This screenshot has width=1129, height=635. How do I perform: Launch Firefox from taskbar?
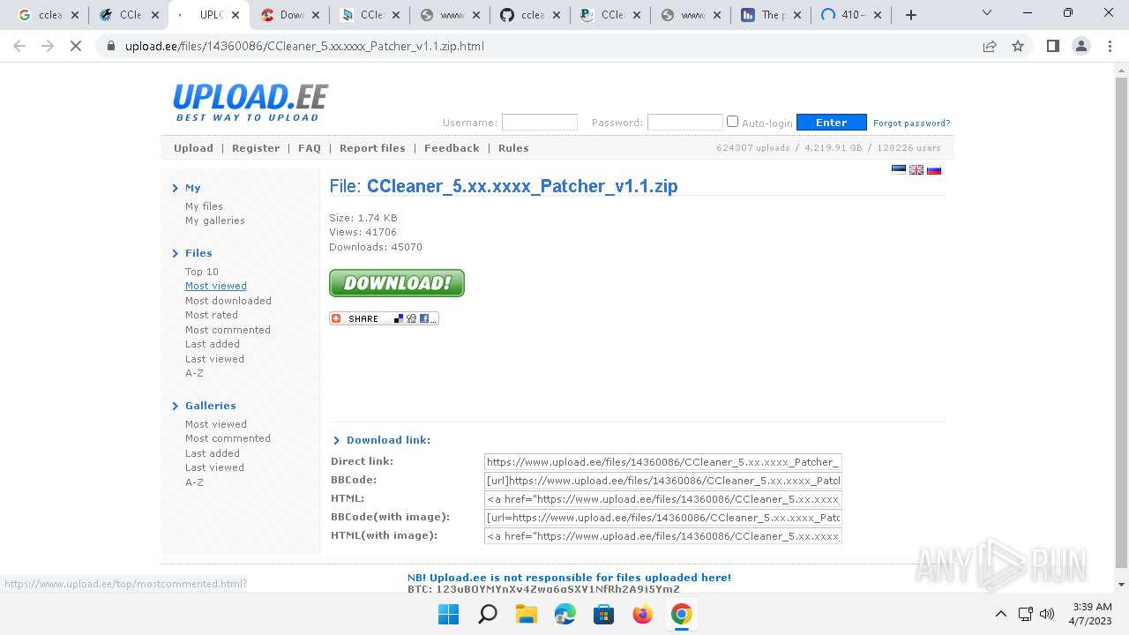click(643, 614)
